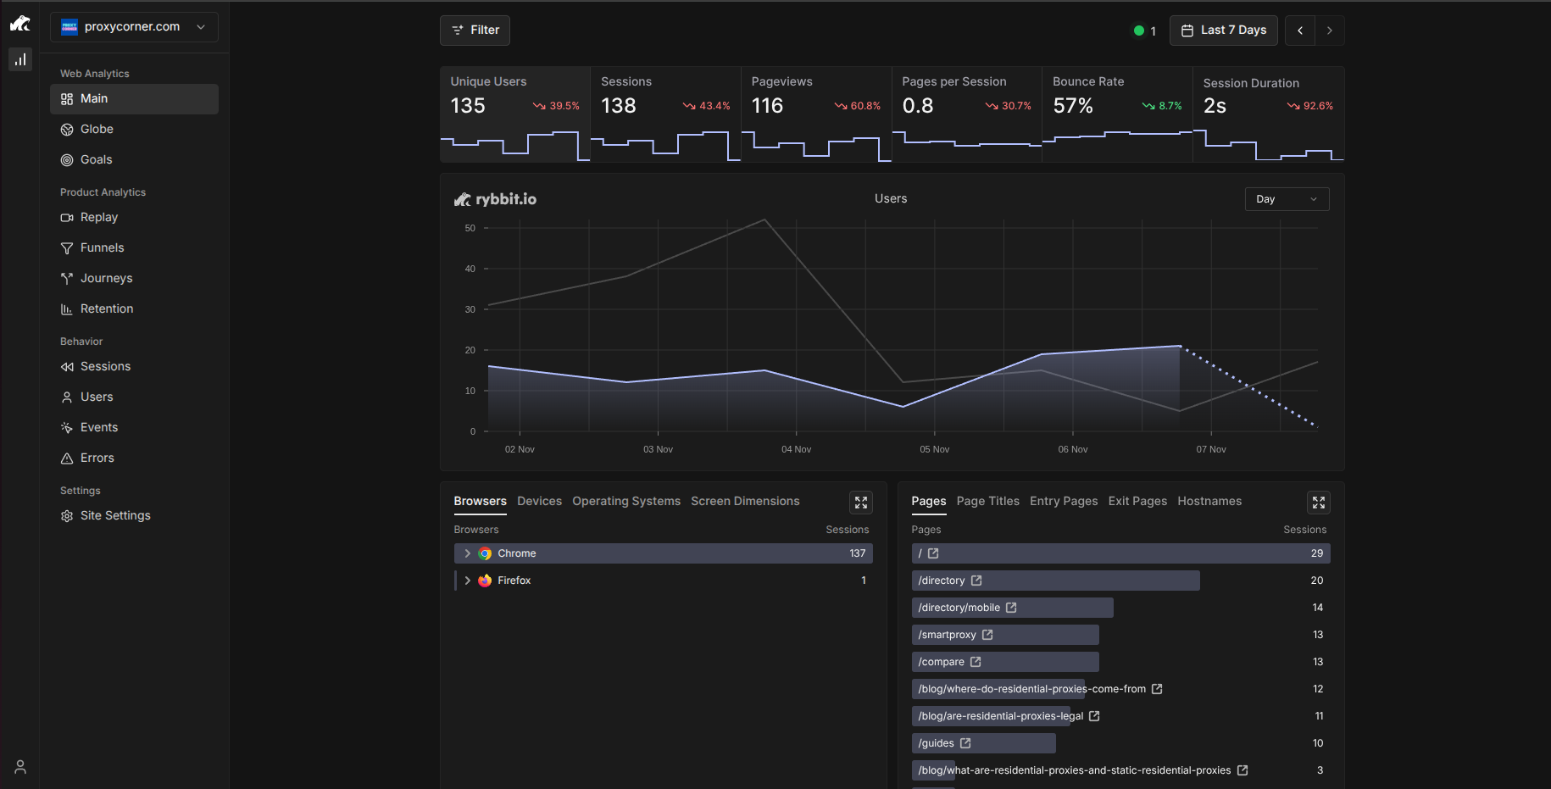Expand the Firefox browser row

tap(467, 581)
